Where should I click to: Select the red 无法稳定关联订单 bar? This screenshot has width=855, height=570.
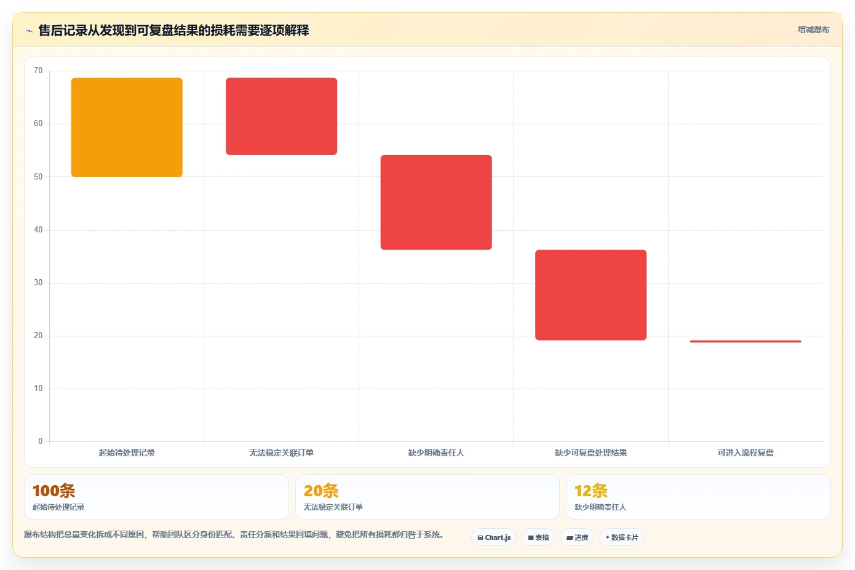(x=281, y=116)
